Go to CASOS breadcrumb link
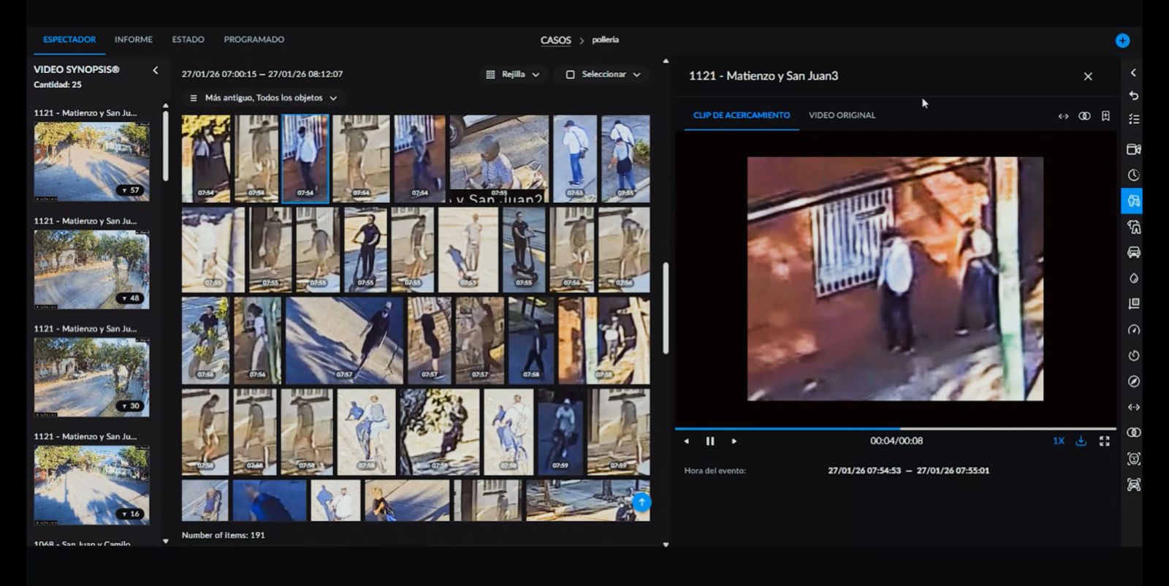This screenshot has width=1169, height=586. coord(555,40)
